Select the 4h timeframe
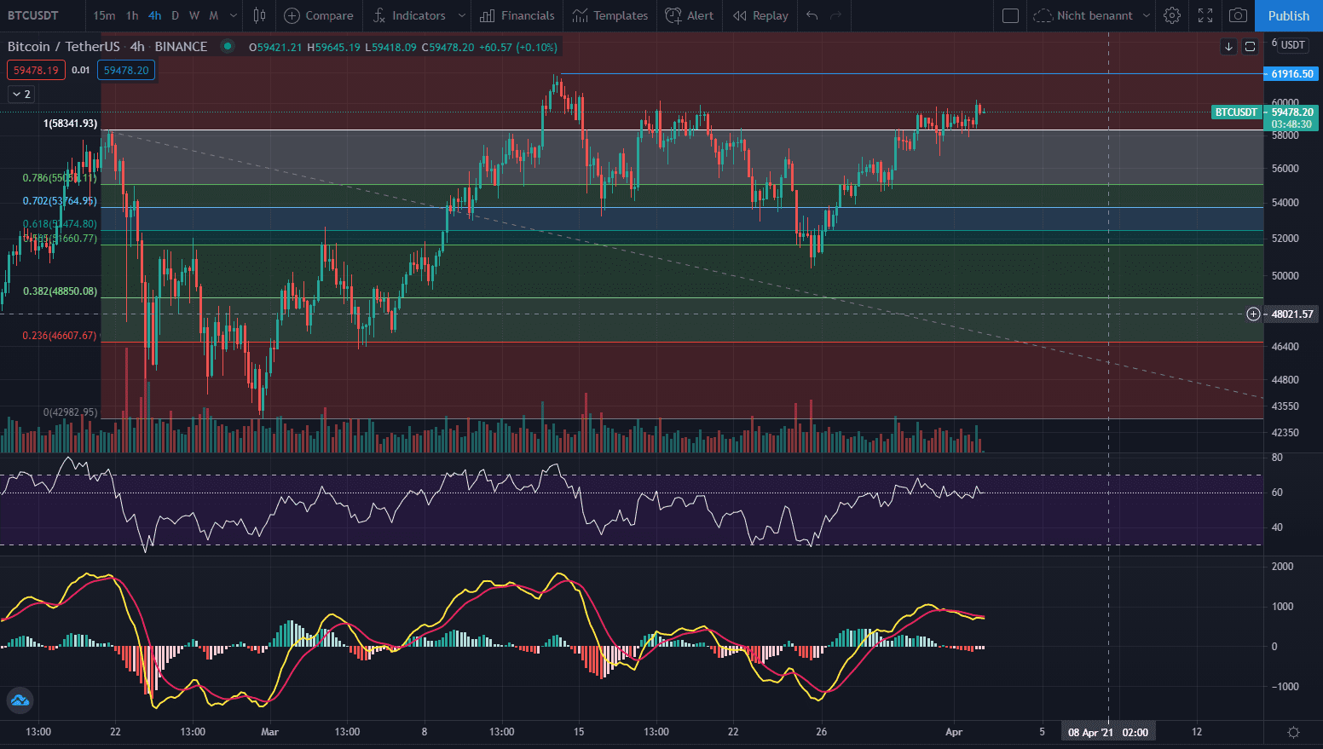This screenshot has width=1323, height=749. (154, 15)
